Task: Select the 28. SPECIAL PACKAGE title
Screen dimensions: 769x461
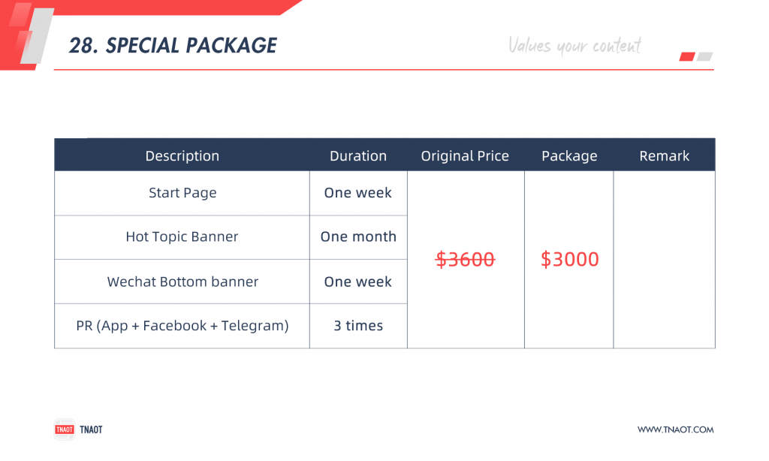Action: click(173, 46)
